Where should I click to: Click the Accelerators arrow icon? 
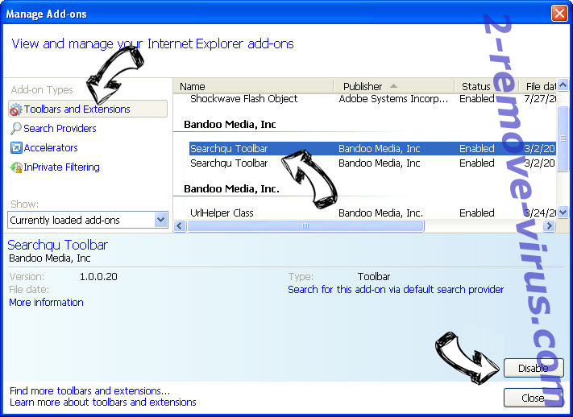point(16,148)
